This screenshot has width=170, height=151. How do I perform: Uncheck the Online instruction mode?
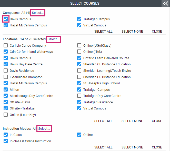coord(79,135)
